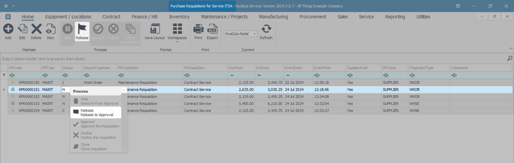
Task: Click the Work Order source type cell
Action: [x=100, y=83]
